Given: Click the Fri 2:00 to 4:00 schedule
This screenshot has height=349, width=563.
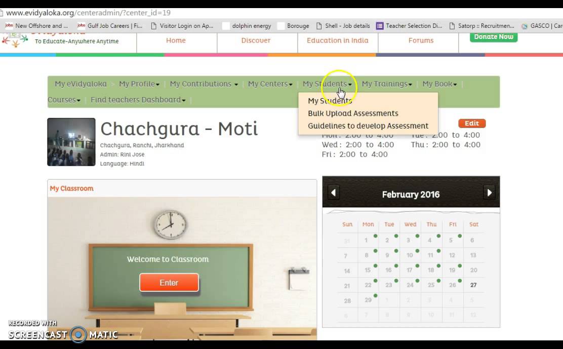Looking at the screenshot, I should tap(355, 155).
